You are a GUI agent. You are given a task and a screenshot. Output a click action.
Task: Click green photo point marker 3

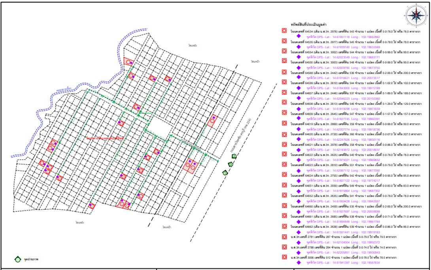pos(231,164)
